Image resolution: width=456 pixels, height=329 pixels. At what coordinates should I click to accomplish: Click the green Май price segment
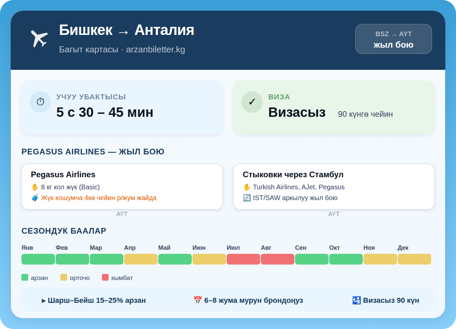(175, 259)
